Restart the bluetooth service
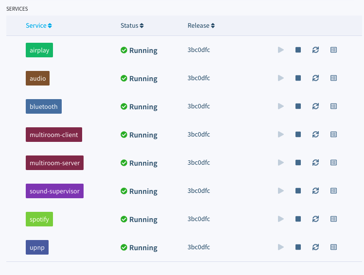Image resolution: width=364 pixels, height=275 pixels. point(315,106)
